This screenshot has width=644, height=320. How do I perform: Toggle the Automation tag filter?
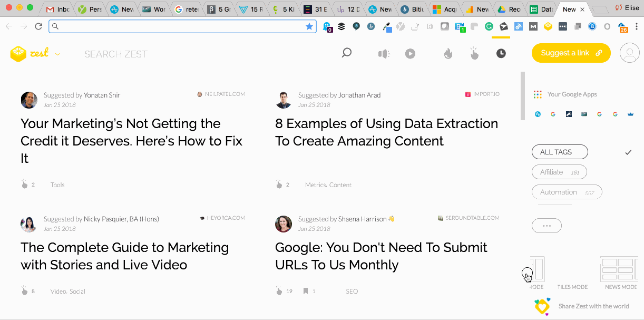pos(567,192)
